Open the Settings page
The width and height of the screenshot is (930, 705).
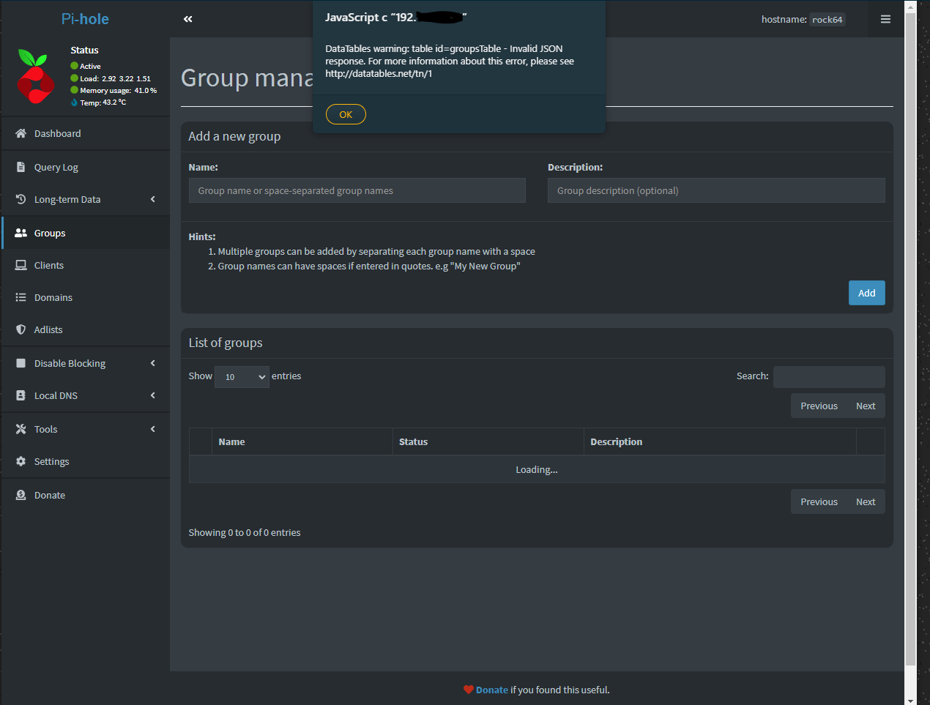click(85, 461)
